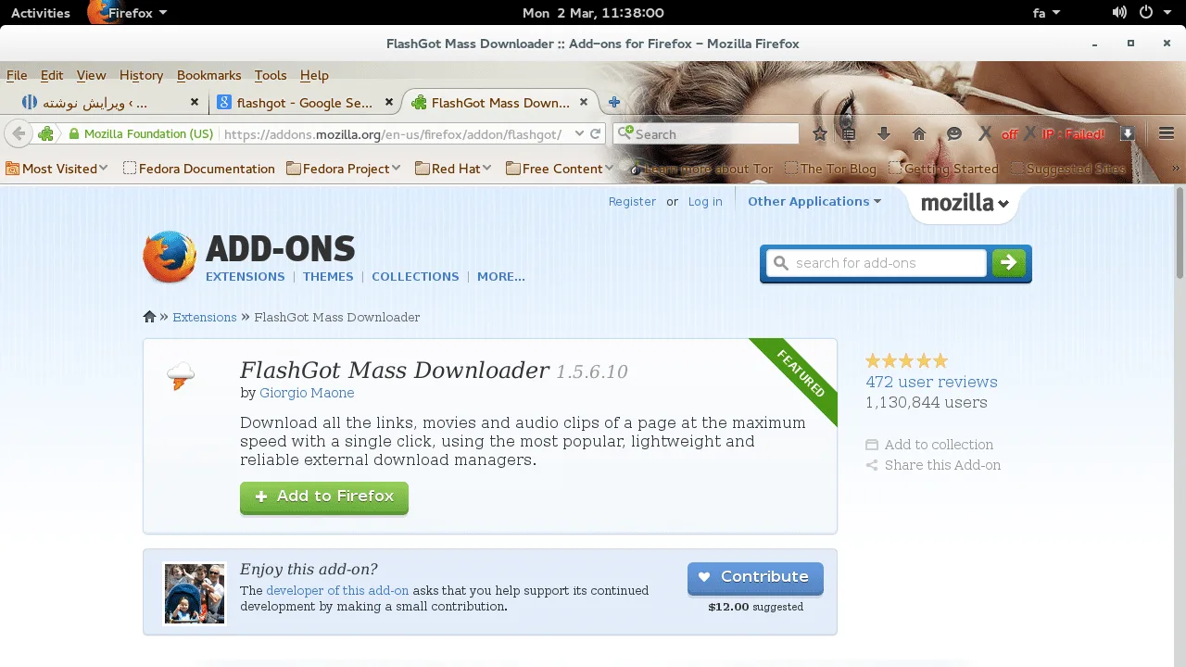Expand the Most Visited bookmarks folder

pos(57,169)
